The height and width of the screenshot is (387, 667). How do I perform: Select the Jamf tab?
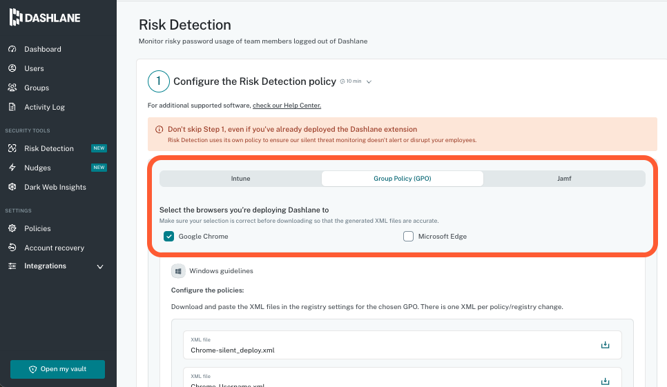tap(564, 178)
